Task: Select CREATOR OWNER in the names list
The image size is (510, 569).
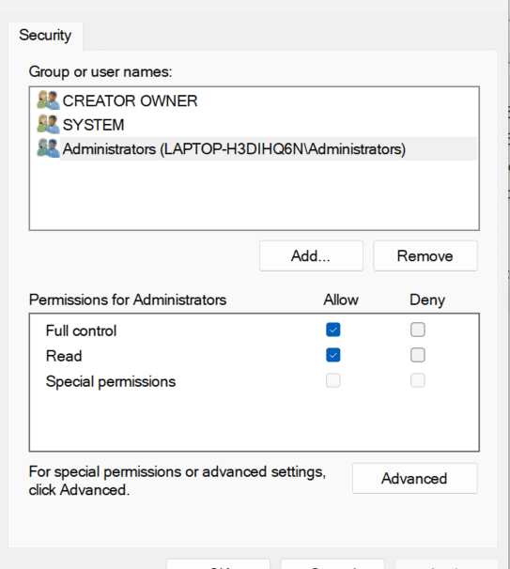Action: 130,100
